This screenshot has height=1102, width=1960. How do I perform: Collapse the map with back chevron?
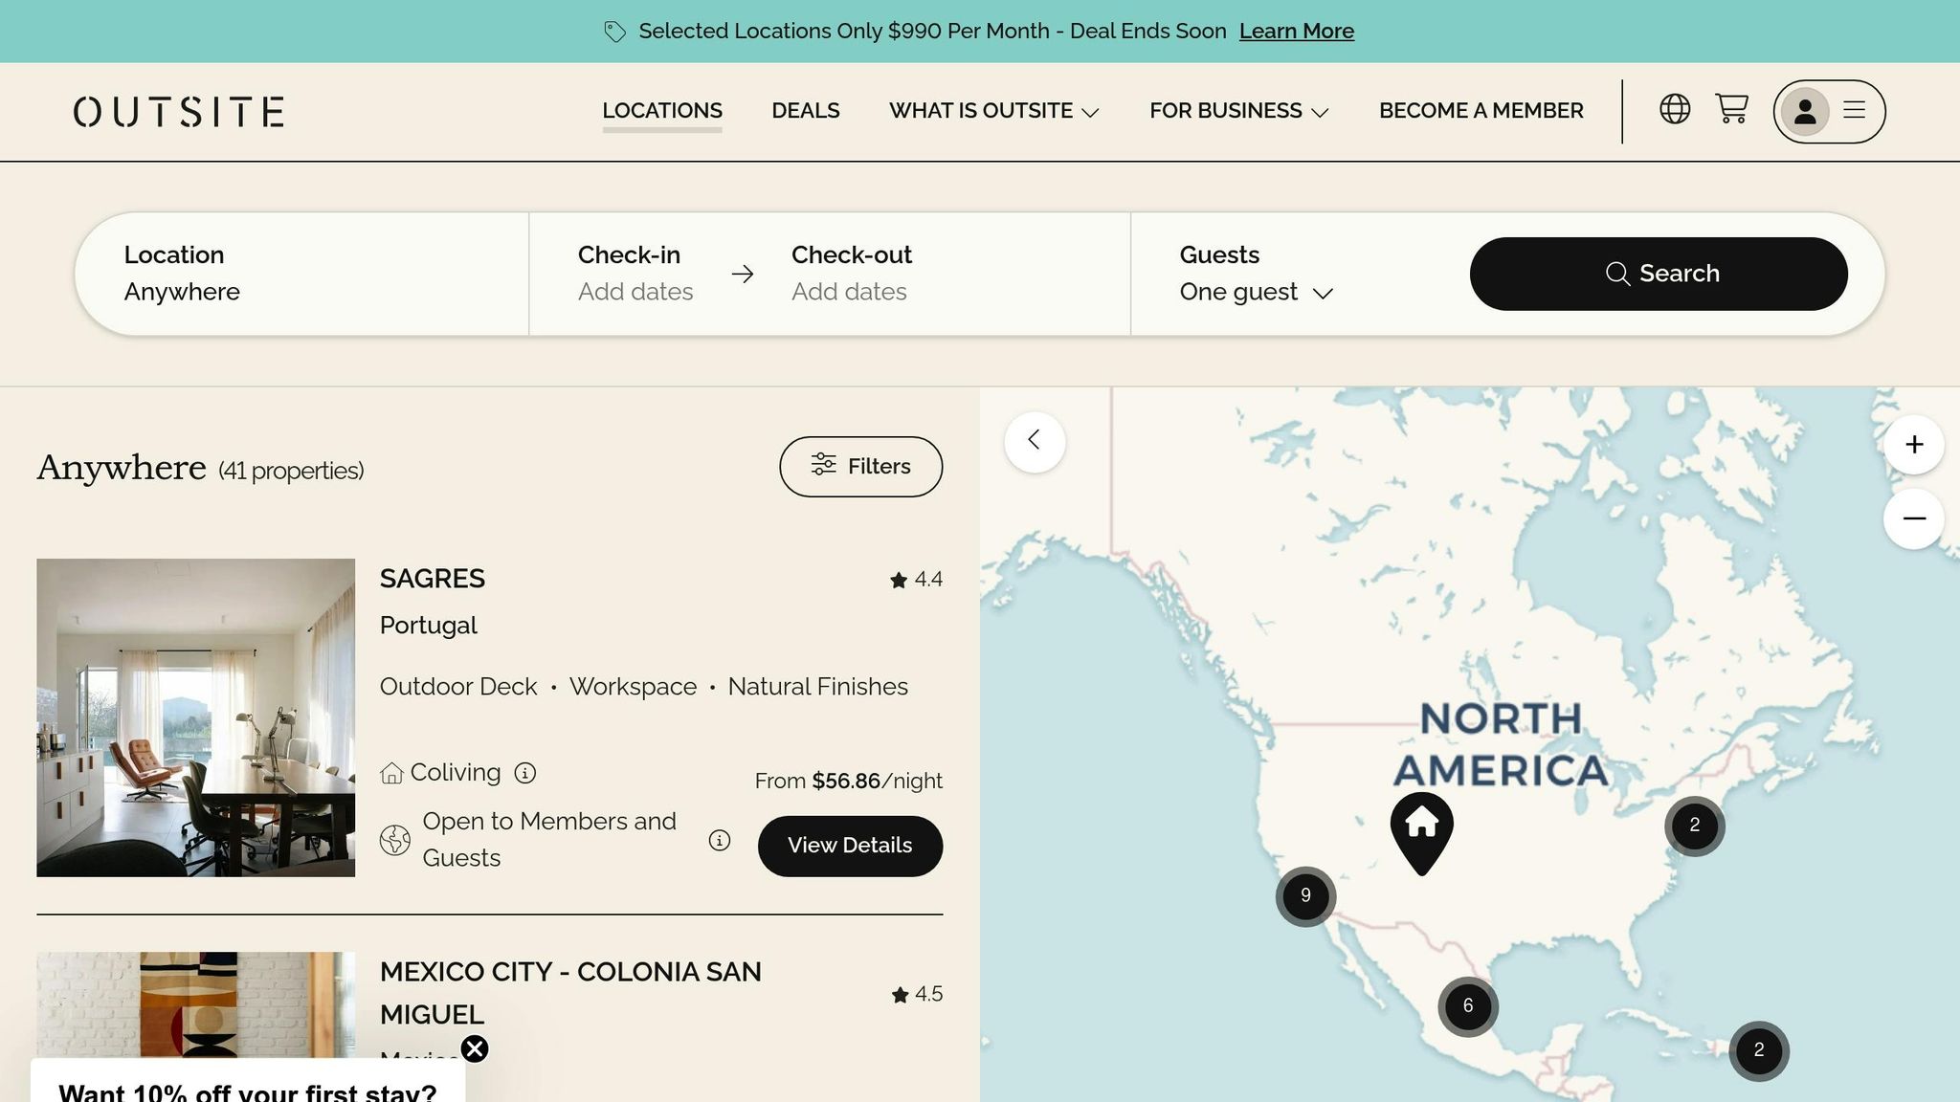[1035, 441]
